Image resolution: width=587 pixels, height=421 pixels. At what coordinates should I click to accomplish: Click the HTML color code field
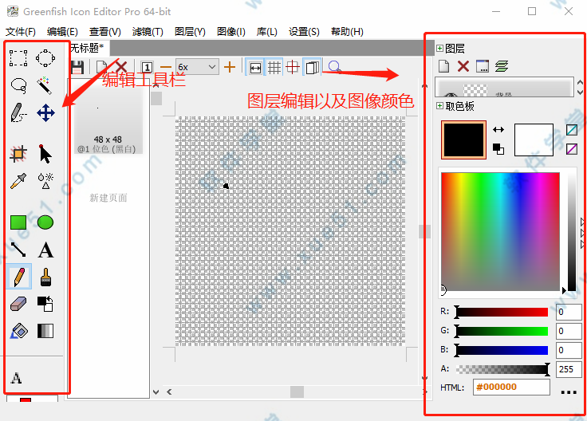pos(510,387)
